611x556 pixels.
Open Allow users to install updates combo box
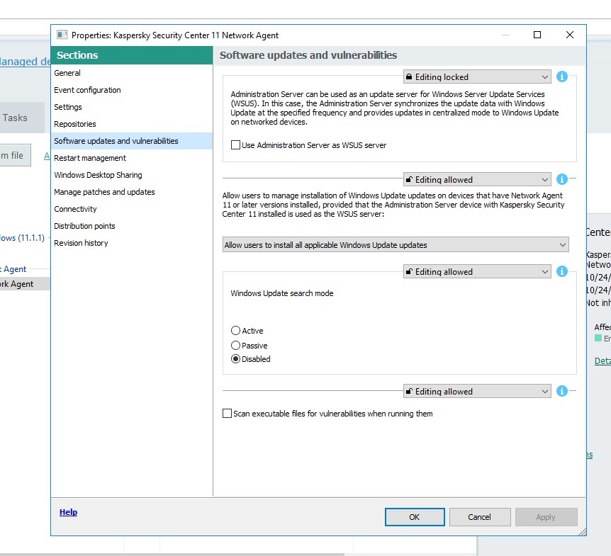396,244
